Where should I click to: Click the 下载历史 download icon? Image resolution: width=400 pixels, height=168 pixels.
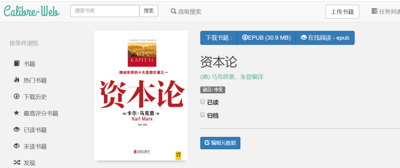pyautogui.click(x=17, y=97)
